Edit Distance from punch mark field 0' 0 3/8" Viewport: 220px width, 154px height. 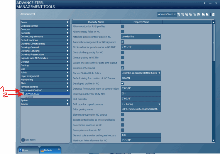141,88
